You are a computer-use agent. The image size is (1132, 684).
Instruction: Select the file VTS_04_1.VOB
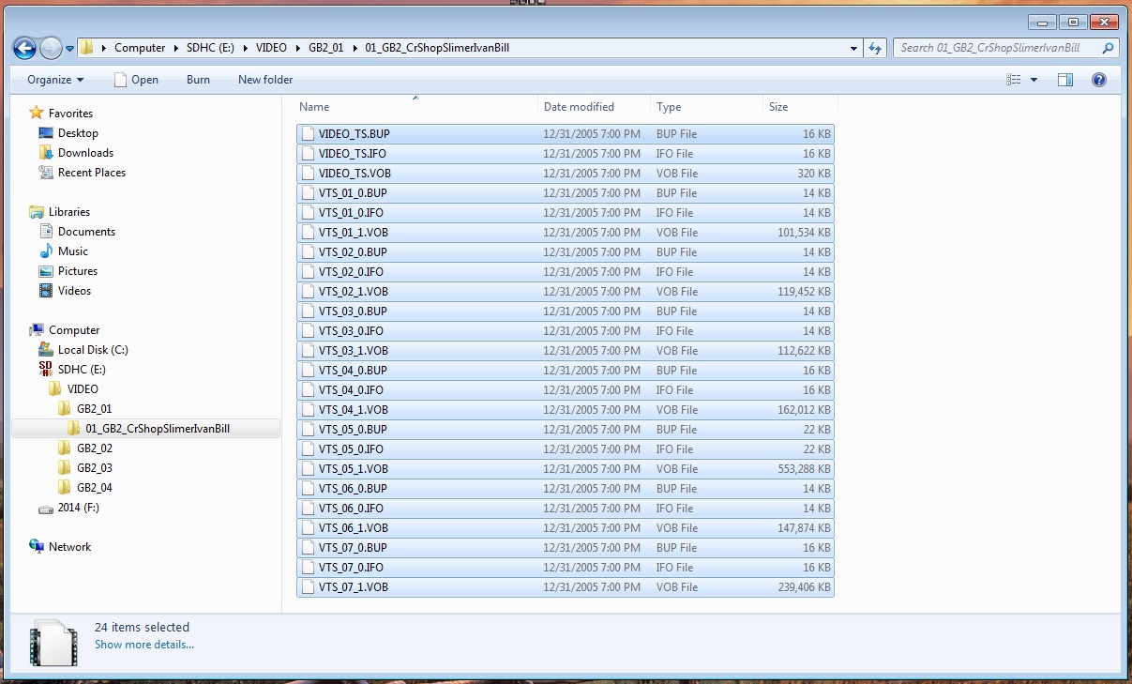[565, 410]
